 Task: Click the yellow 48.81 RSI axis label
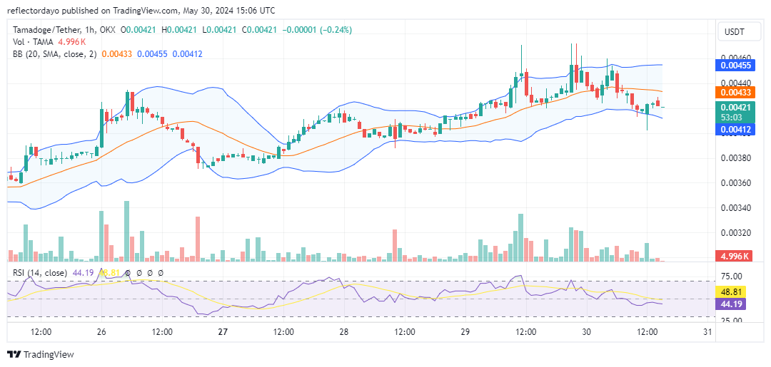[732, 291]
